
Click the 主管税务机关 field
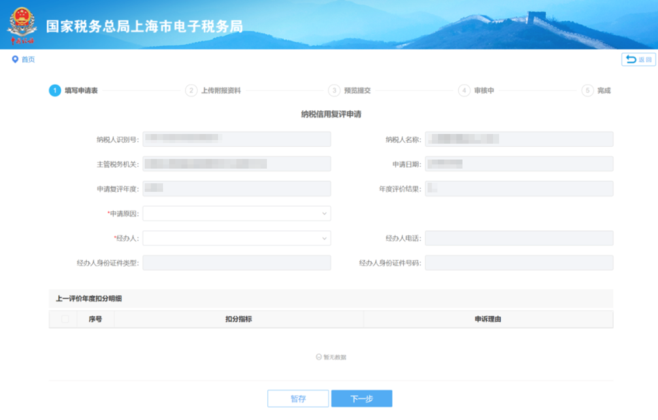[x=237, y=164]
